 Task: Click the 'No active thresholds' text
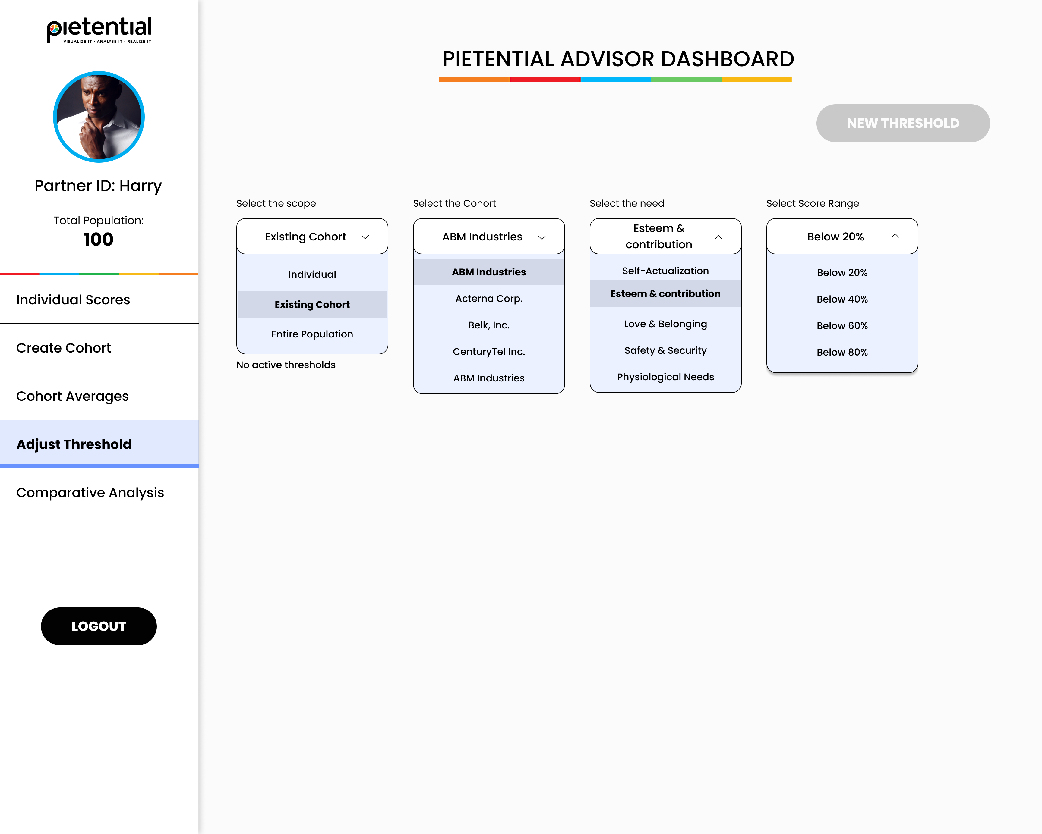286,365
